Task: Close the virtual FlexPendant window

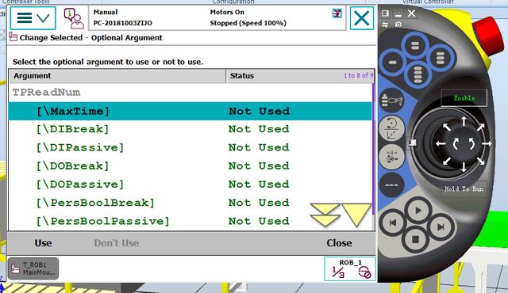Action: click(411, 13)
